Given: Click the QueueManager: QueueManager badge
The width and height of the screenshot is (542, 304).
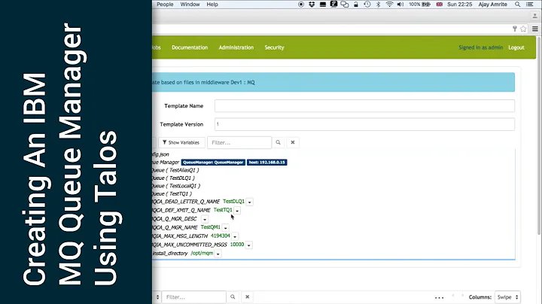Looking at the screenshot, I should point(213,163).
